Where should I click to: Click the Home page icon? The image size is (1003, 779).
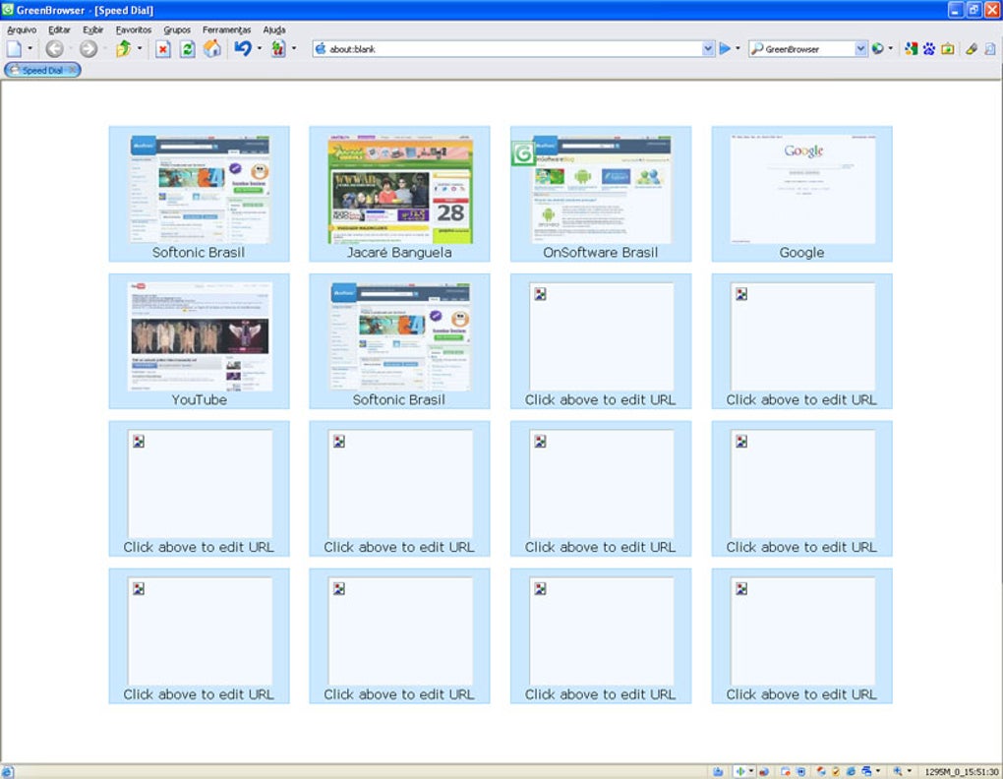[212, 47]
